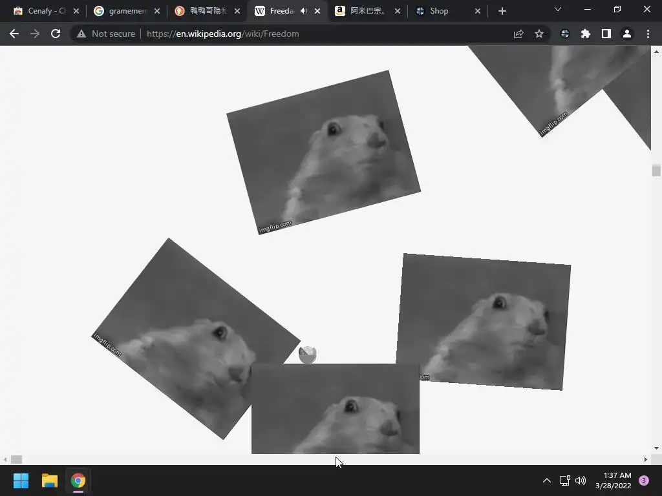Close the Cenafy tab

click(76, 11)
